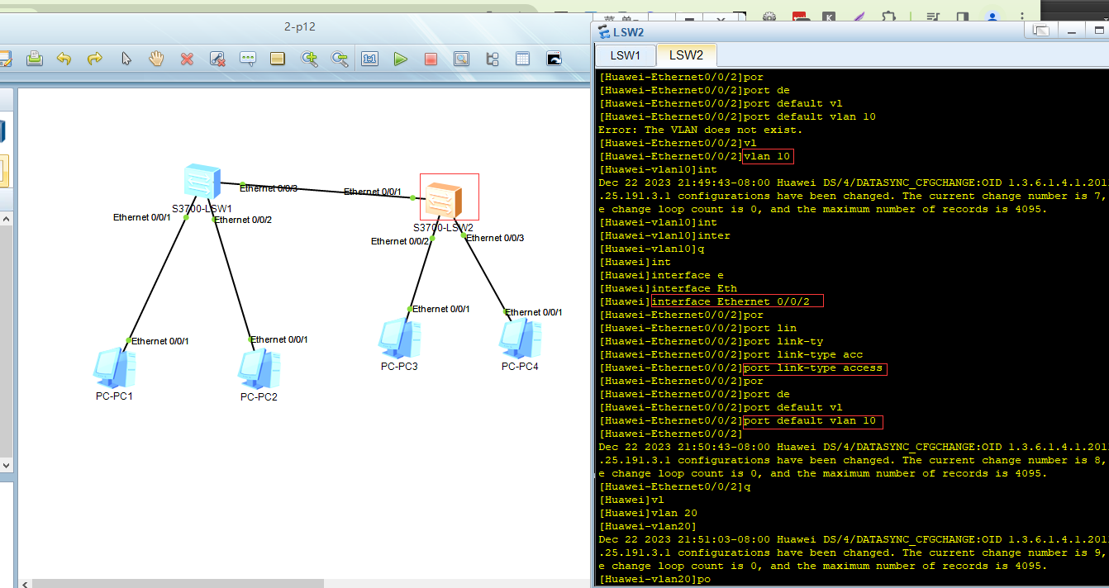Stop devices with the red square button
The width and height of the screenshot is (1109, 588).
(431, 59)
